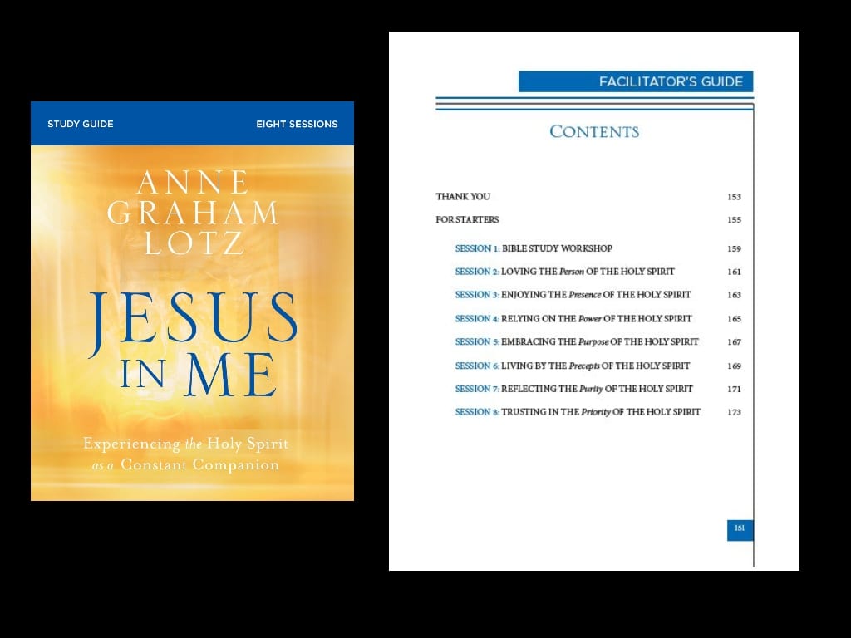Open Session 8: Trusting in the Priority entry

(x=578, y=412)
